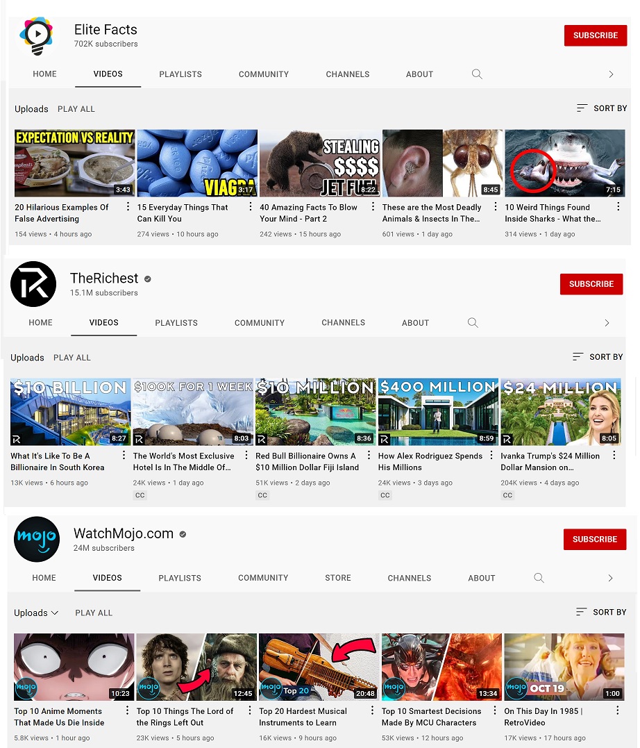Select WatchMojo.com Videos tab
The image size is (640, 748).
(x=108, y=578)
